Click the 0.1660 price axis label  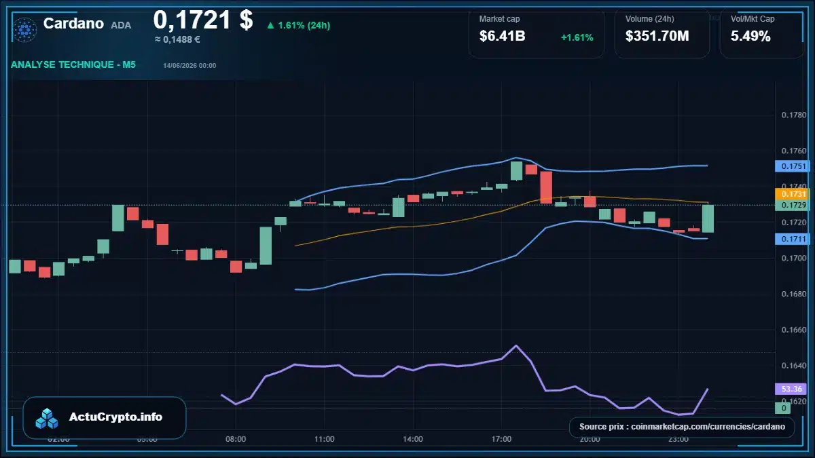793,330
